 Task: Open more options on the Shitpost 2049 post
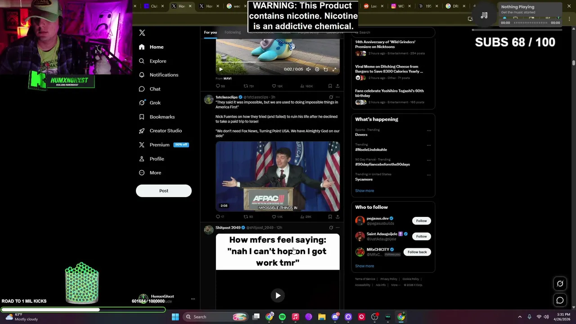click(x=337, y=228)
